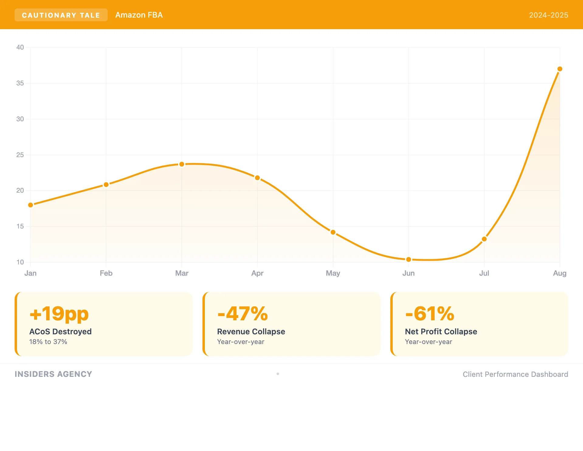Open the ACoS Destroyed metric card

point(104,324)
